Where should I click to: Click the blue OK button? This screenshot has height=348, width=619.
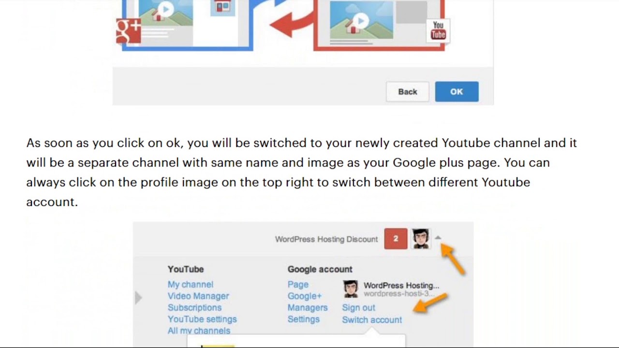457,92
